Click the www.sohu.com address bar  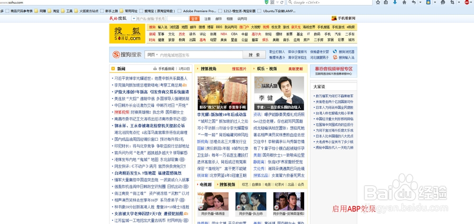pos(131,2)
